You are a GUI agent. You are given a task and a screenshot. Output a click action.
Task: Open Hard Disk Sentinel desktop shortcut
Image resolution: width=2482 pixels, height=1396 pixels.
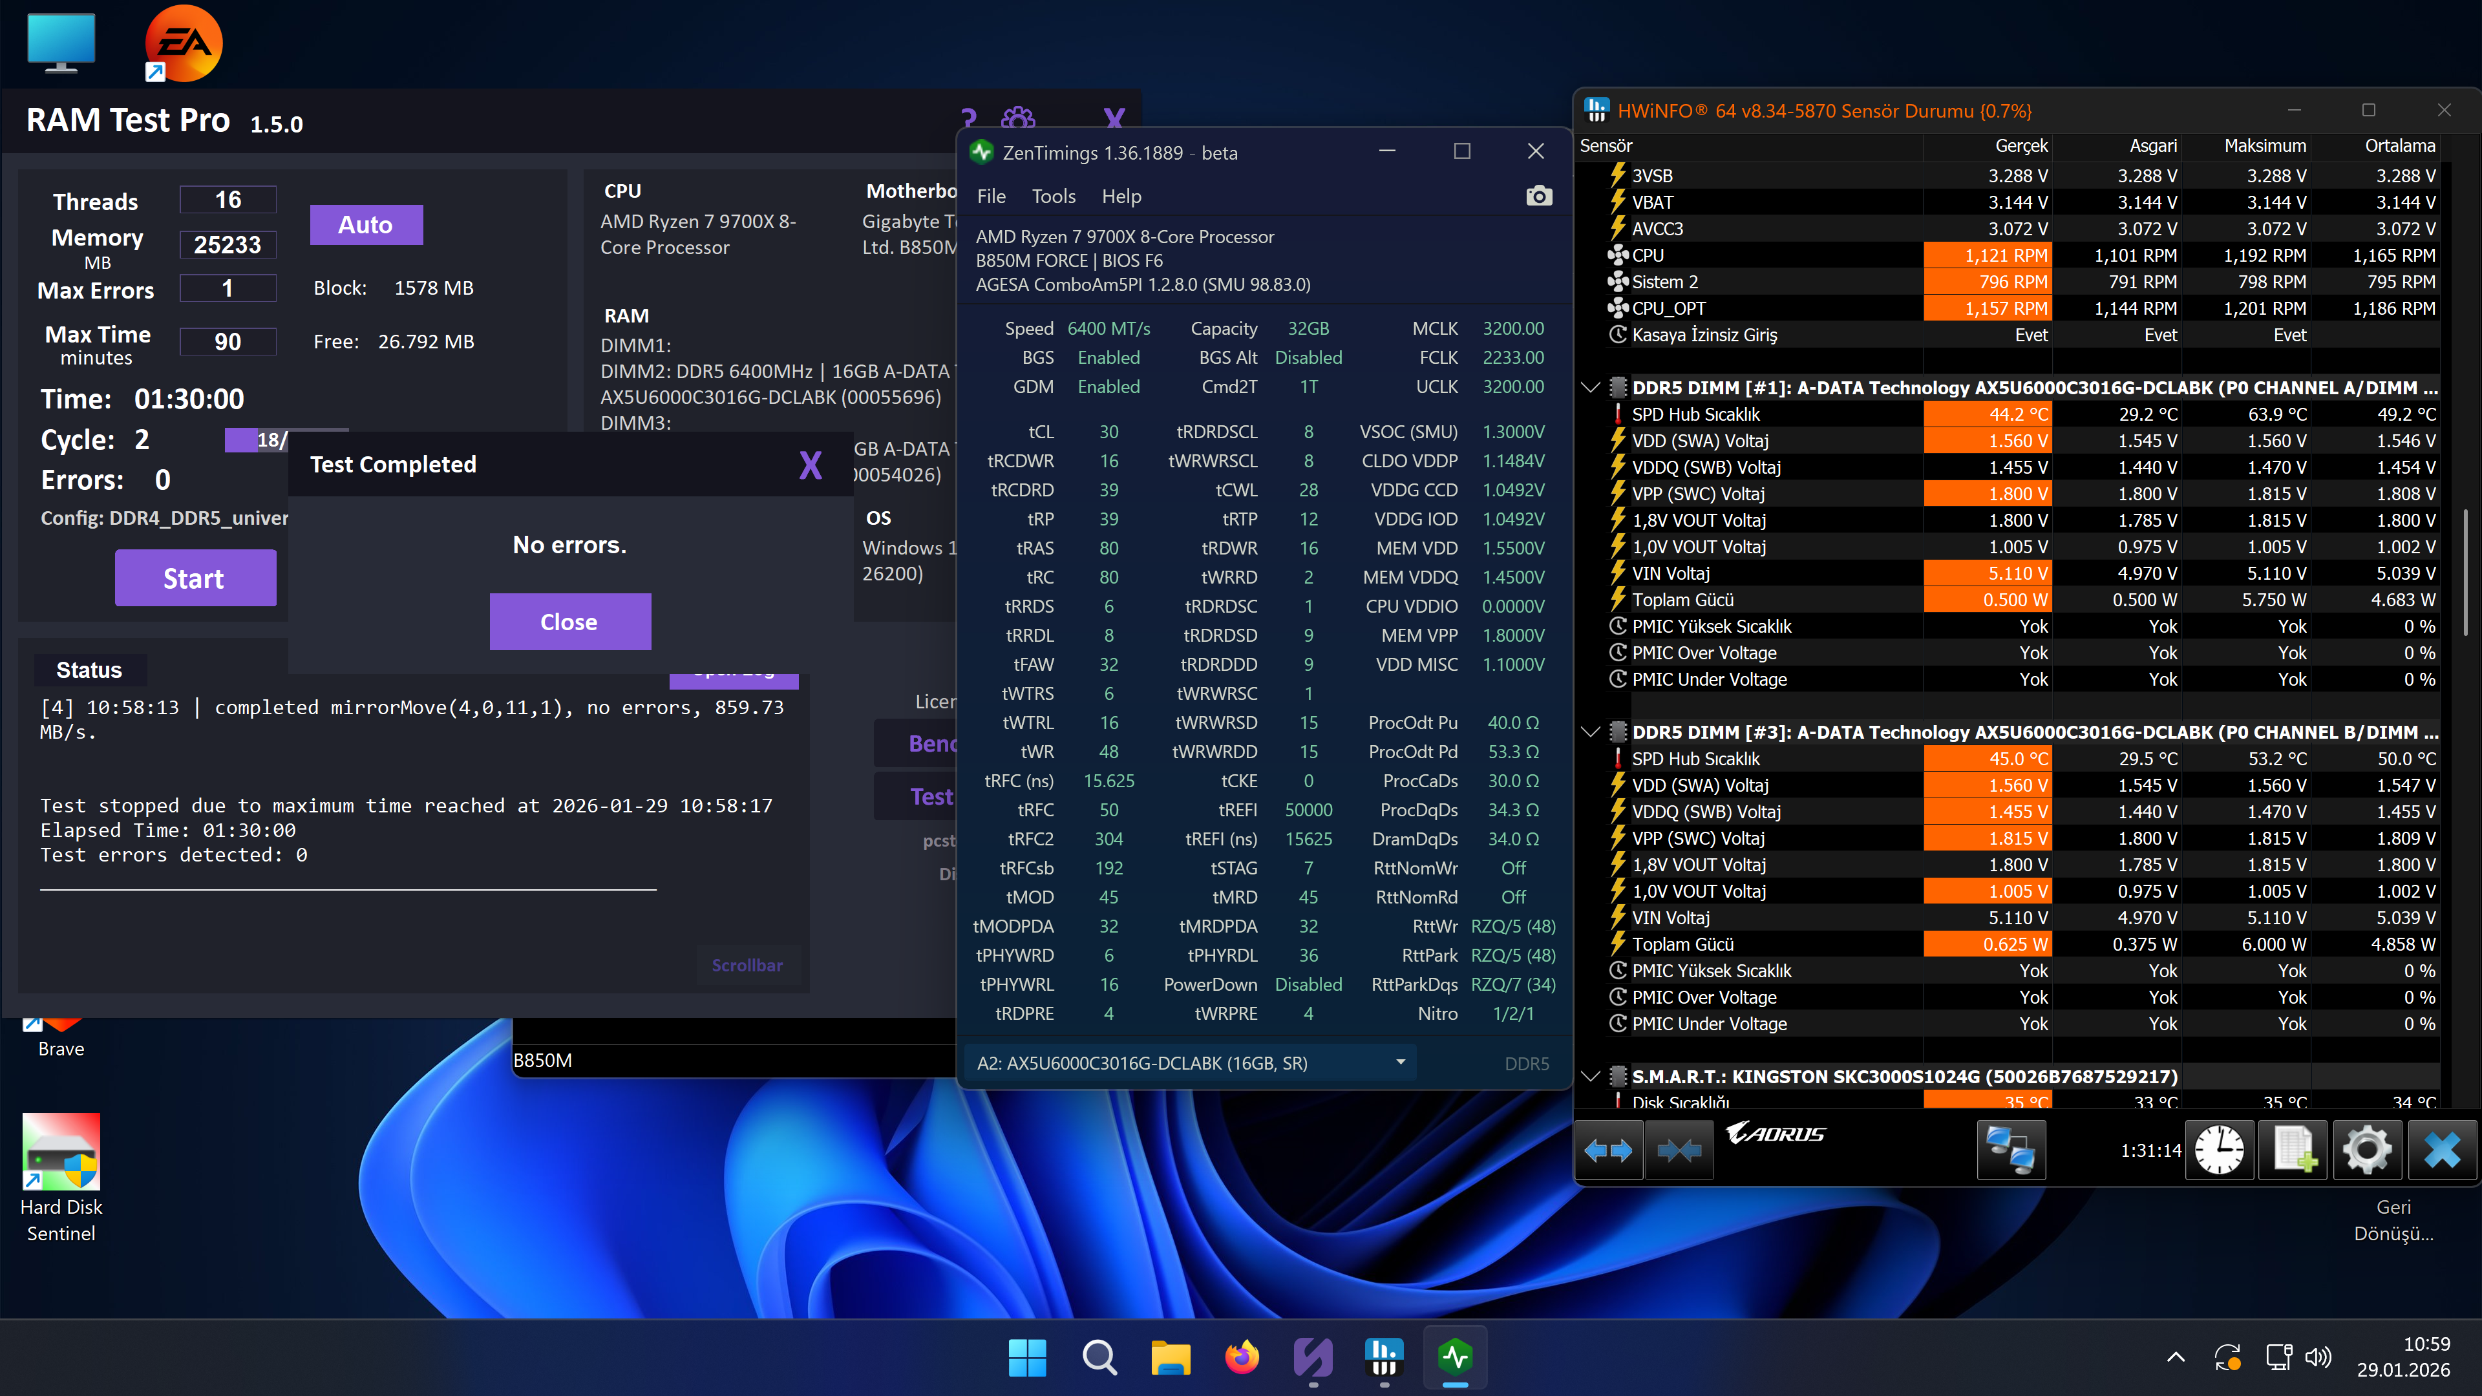click(x=61, y=1178)
